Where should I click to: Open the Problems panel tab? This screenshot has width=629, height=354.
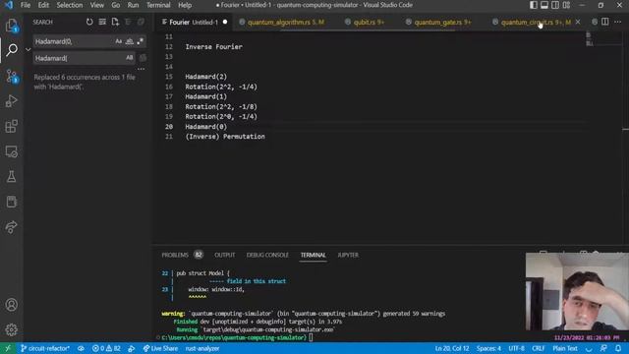(x=175, y=255)
